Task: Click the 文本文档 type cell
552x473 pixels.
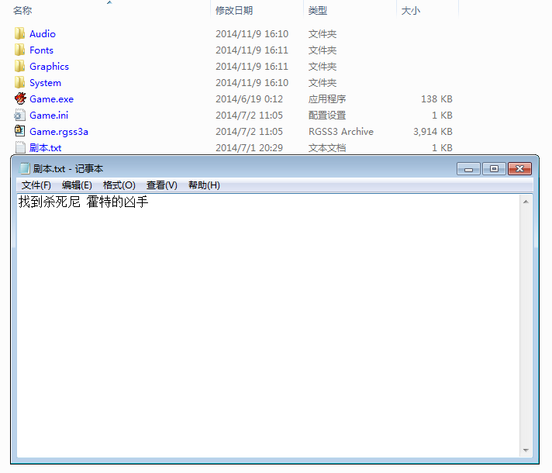Action: [x=327, y=147]
